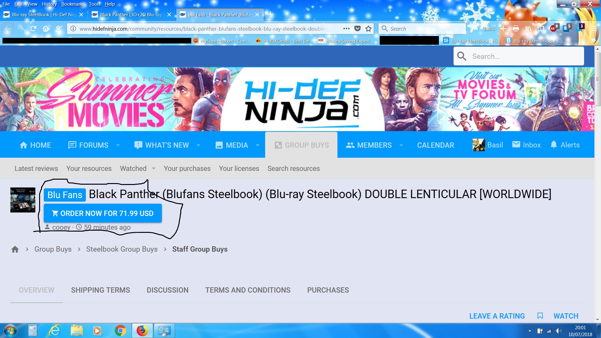This screenshot has width=601, height=338.
Task: Show more bookmarks chevron
Action: pos(593,41)
